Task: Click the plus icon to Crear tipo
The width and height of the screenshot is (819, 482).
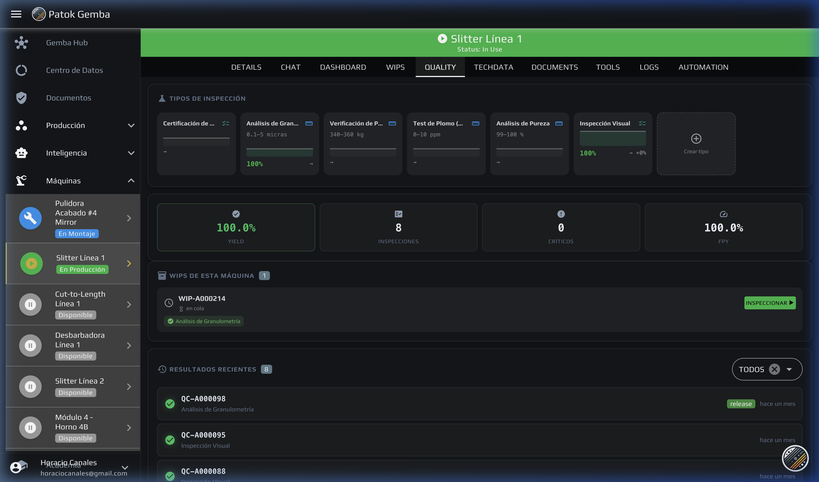Action: pos(696,139)
